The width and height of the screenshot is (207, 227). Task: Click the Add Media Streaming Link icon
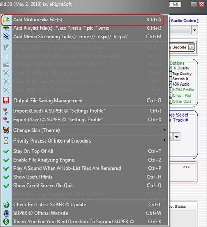(6, 37)
